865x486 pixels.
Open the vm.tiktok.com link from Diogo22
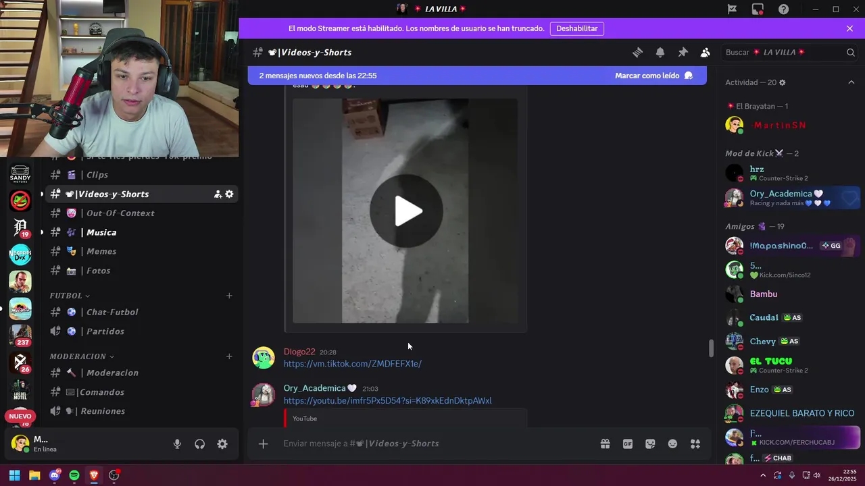pyautogui.click(x=352, y=364)
